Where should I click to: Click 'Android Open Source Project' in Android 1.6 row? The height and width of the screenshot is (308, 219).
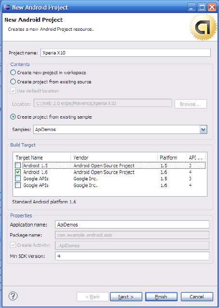tap(104, 172)
